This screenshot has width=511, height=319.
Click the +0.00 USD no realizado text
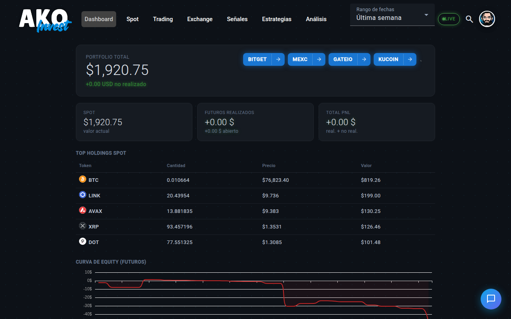(x=116, y=84)
